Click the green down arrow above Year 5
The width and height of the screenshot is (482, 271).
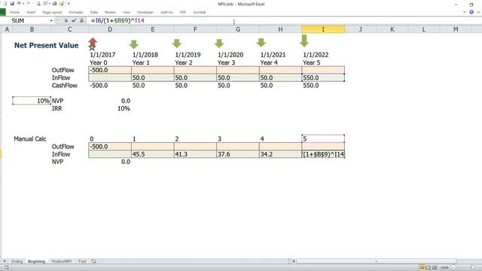click(x=304, y=41)
